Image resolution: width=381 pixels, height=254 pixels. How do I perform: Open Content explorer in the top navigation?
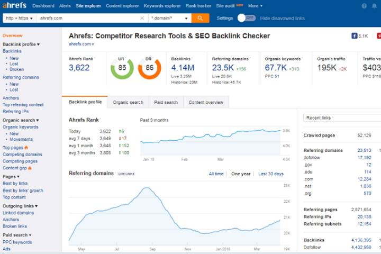point(122,6)
